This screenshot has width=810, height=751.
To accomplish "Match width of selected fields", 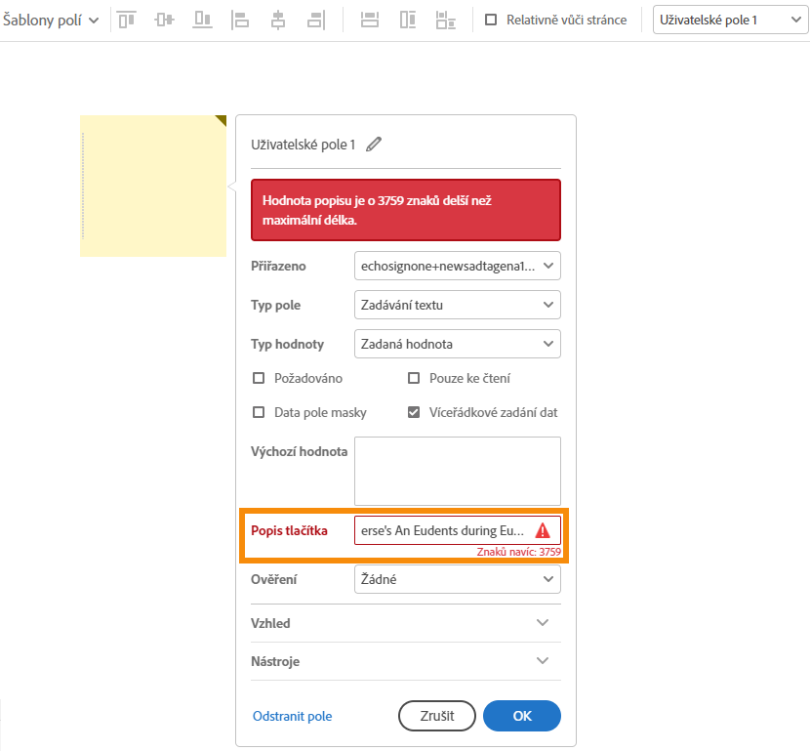I will pyautogui.click(x=369, y=21).
